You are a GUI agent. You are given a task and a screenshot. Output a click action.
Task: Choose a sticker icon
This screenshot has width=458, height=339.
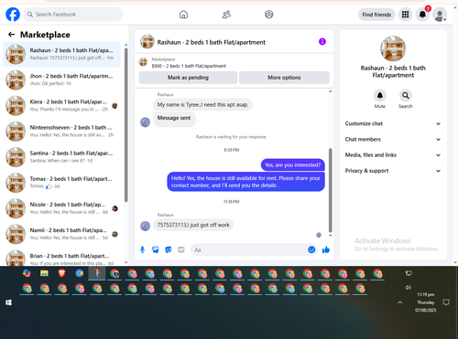pyautogui.click(x=169, y=249)
